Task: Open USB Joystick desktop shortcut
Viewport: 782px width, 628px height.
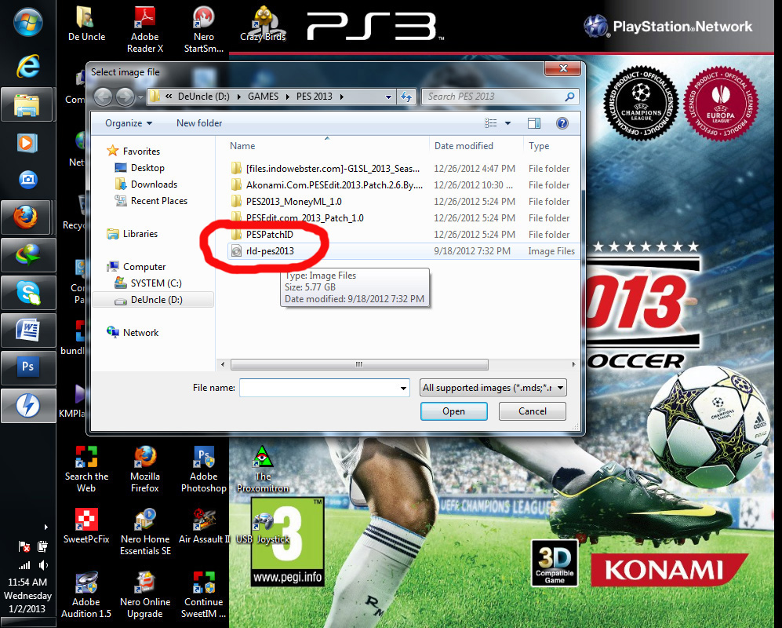Action: (x=263, y=528)
